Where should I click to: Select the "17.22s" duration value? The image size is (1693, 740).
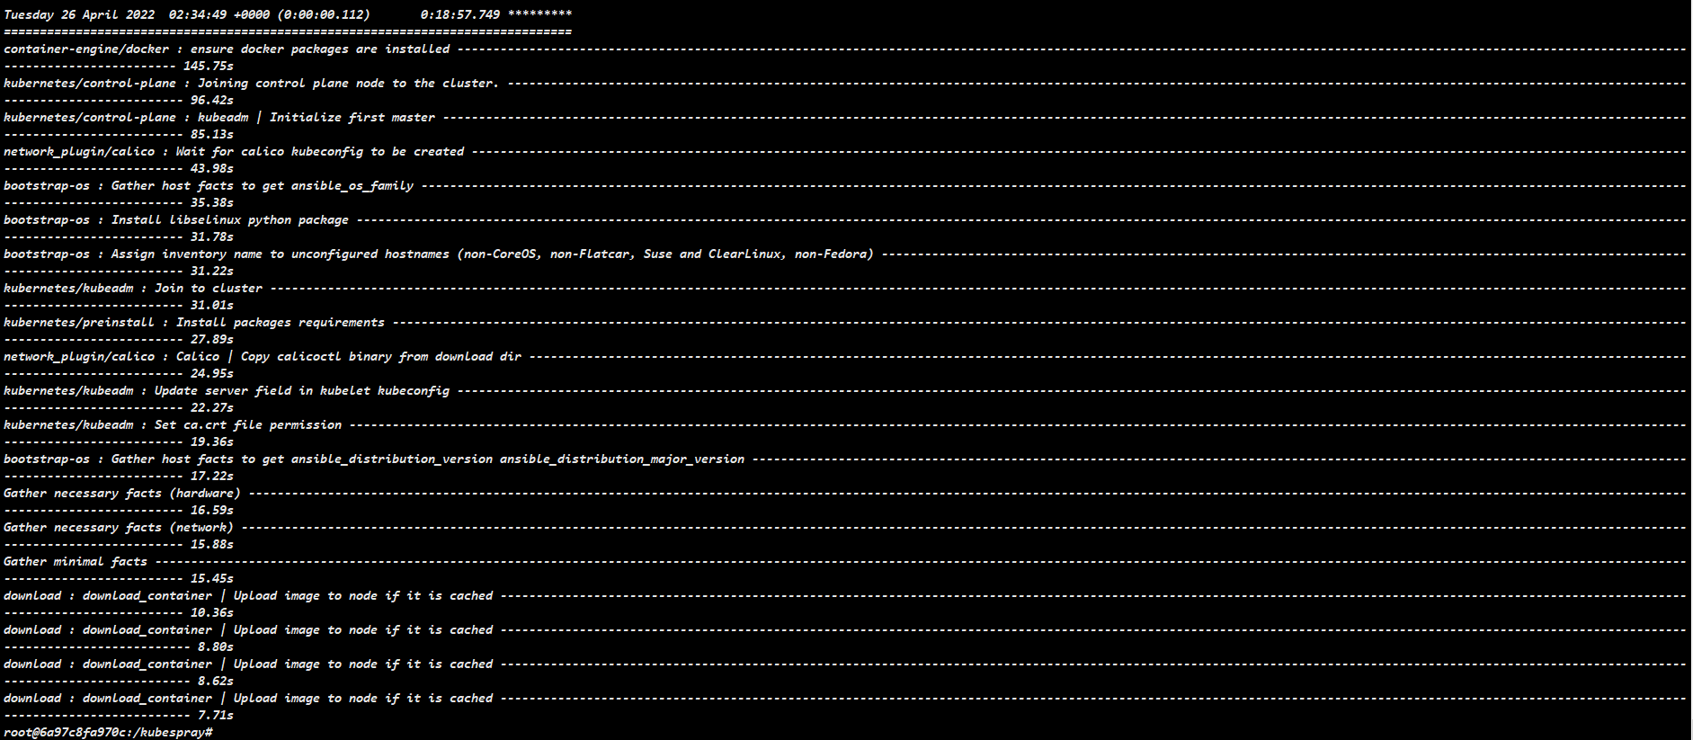pos(212,476)
